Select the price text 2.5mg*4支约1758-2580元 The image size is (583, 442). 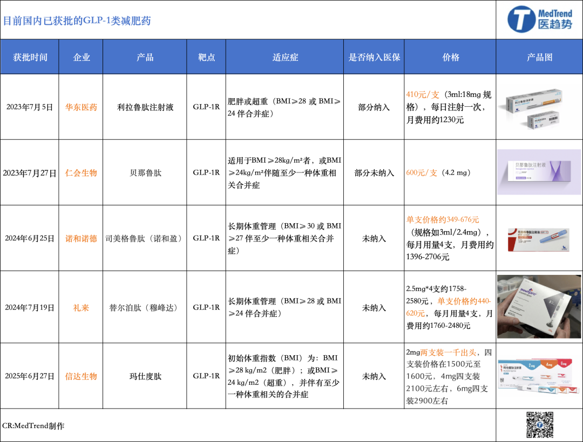pos(437,295)
